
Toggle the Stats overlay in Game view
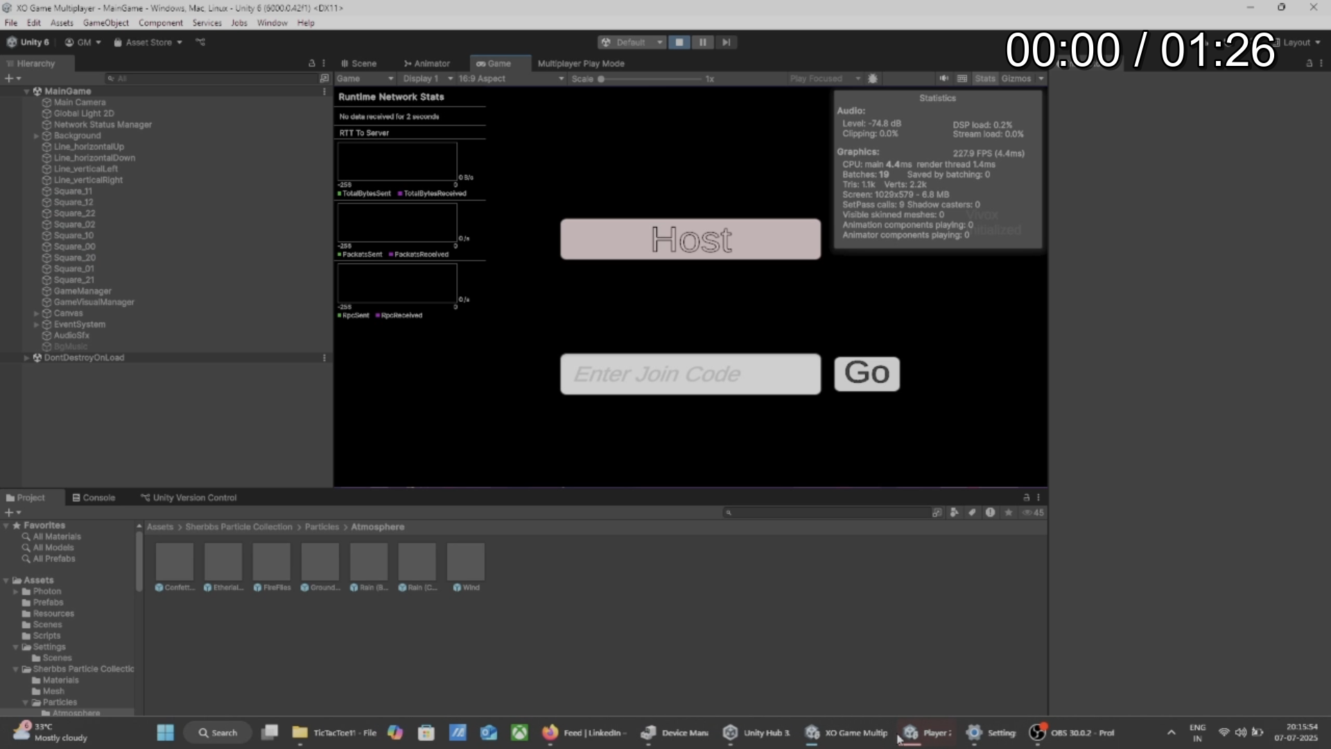coord(984,78)
